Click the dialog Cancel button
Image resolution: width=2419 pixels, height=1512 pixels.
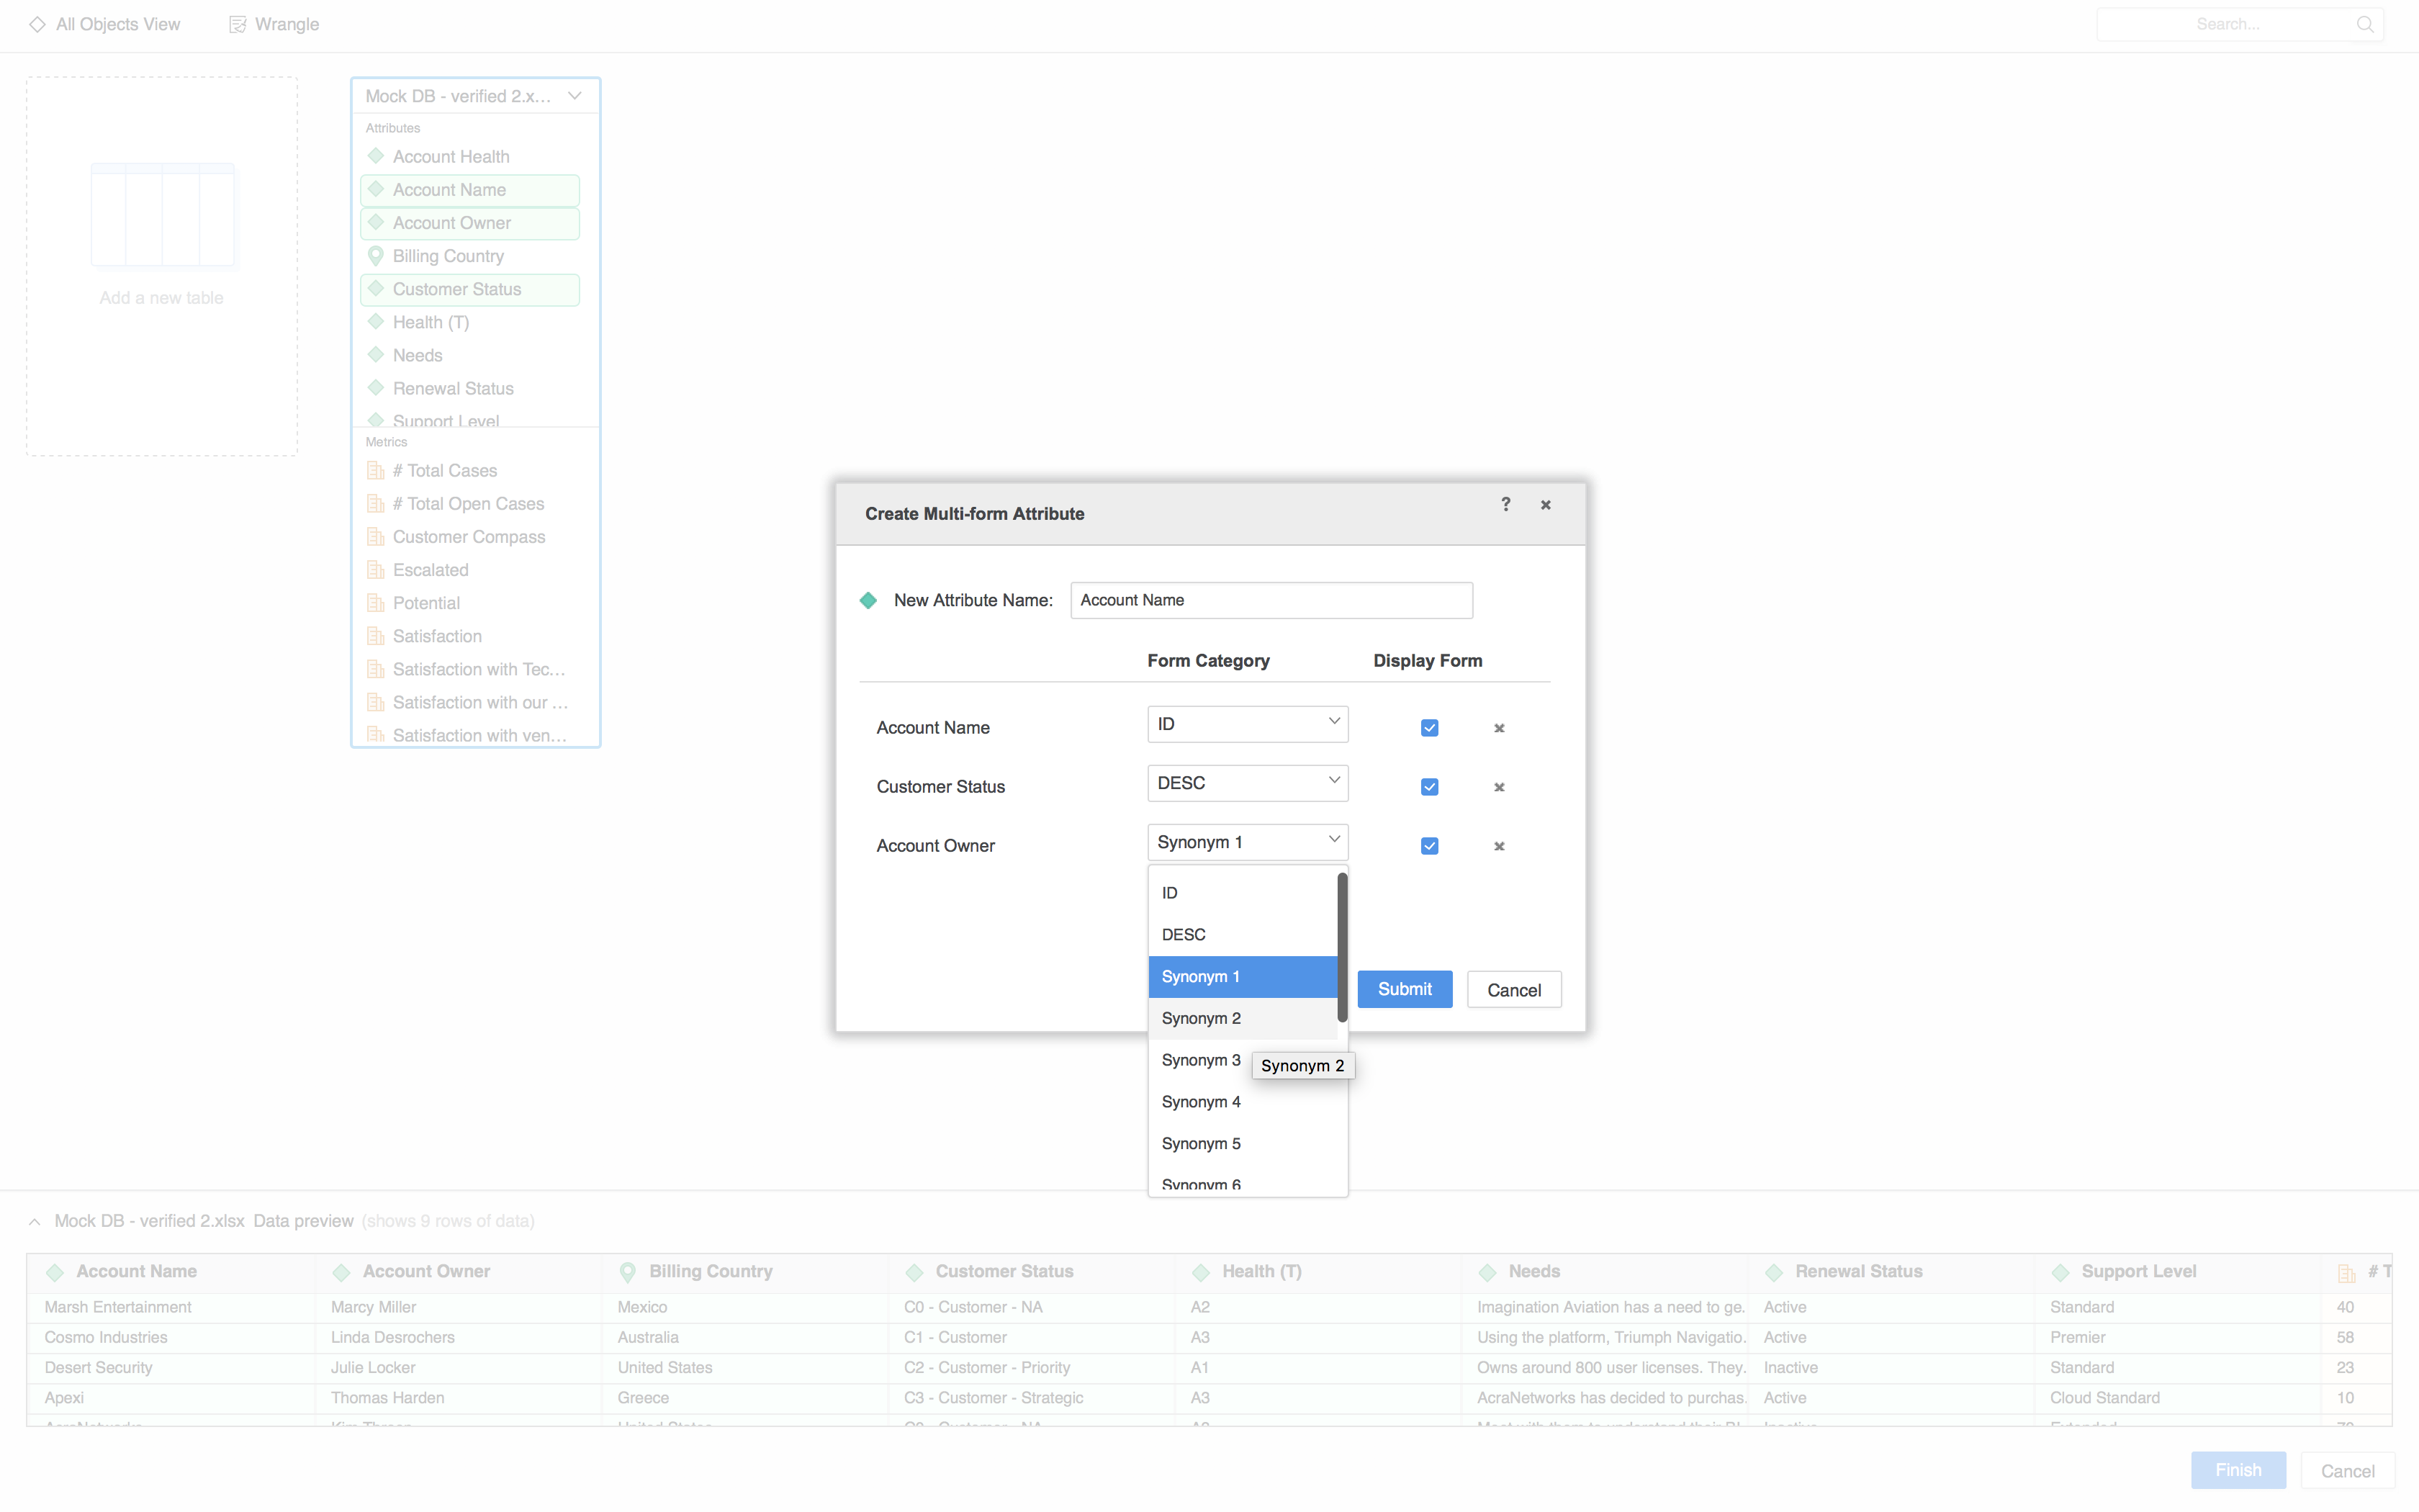click(1513, 989)
